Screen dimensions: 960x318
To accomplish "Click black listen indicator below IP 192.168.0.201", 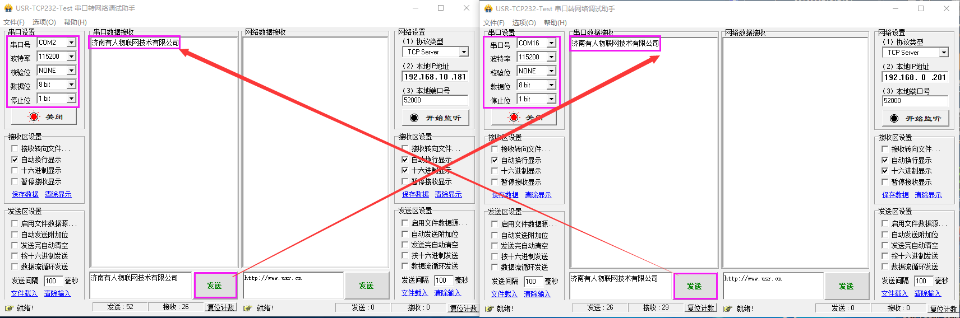I will click(894, 118).
